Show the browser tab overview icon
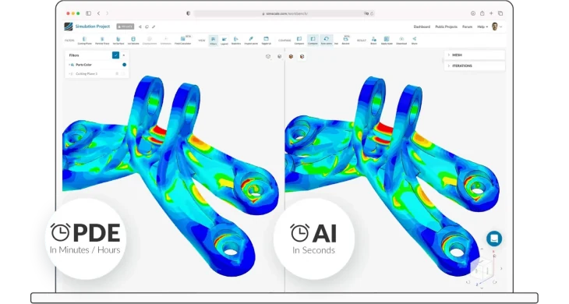Screen dimensions: 569x304 (x=500, y=13)
